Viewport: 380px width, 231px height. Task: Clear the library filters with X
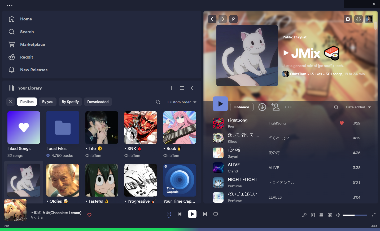(x=11, y=102)
